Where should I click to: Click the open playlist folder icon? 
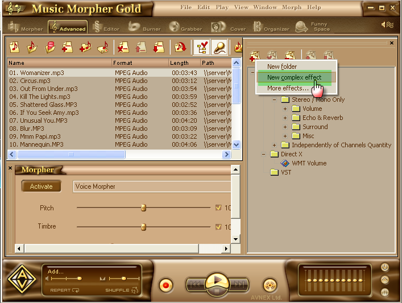point(32,47)
